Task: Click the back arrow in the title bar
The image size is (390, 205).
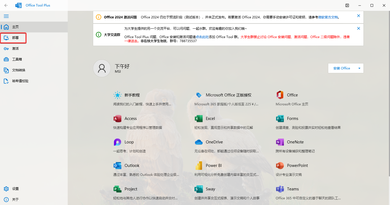Action: (6, 5)
